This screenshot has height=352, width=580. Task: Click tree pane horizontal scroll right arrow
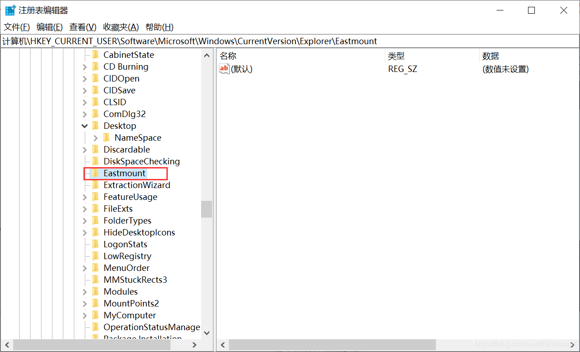click(195, 345)
